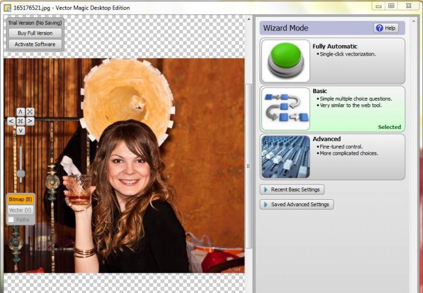Pan the image right with the arrow
423x293 pixels.
point(30,121)
